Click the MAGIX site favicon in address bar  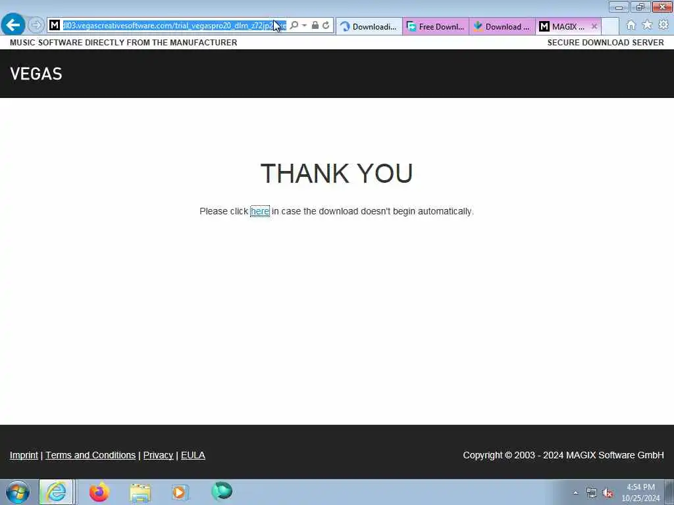[x=54, y=26]
